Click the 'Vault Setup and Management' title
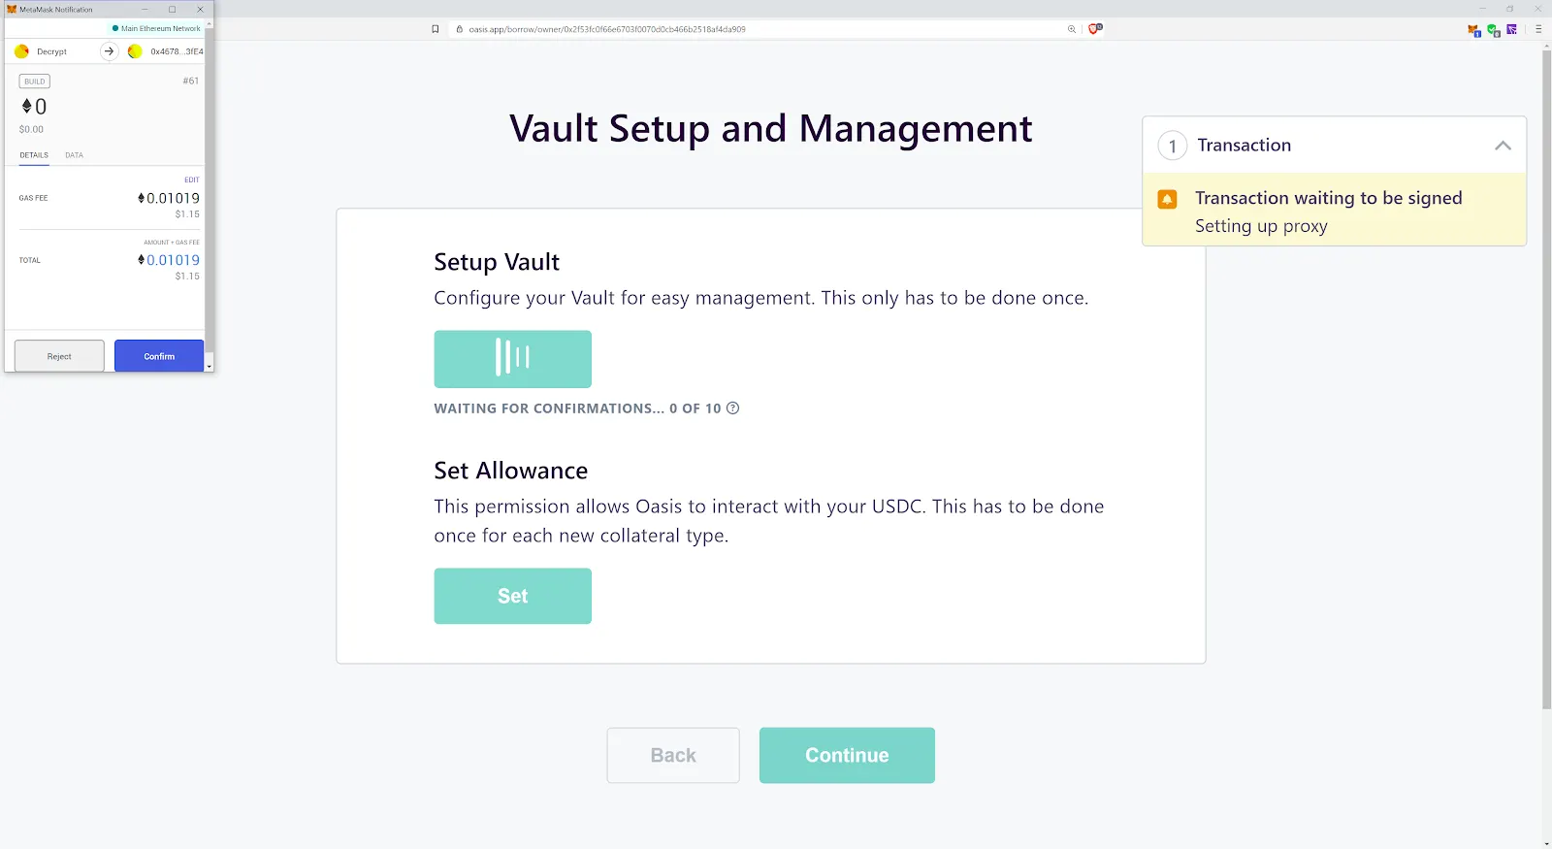The image size is (1552, 849). 771,128
